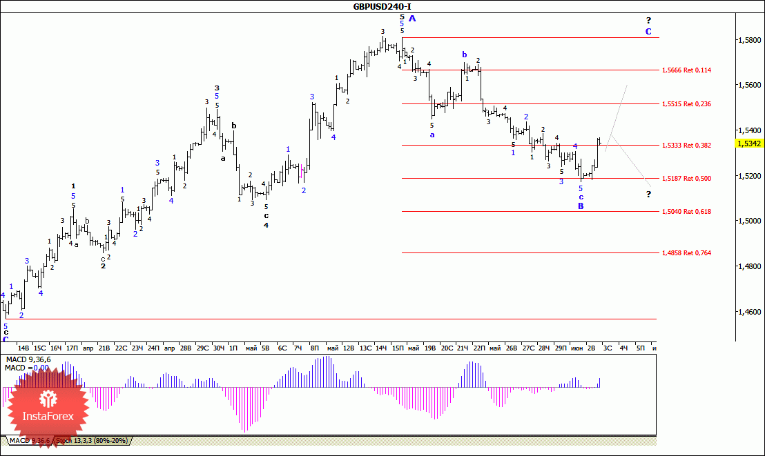The image size is (765, 456).
Task: Click the 1,5200 price axis label
Action: tap(749, 176)
